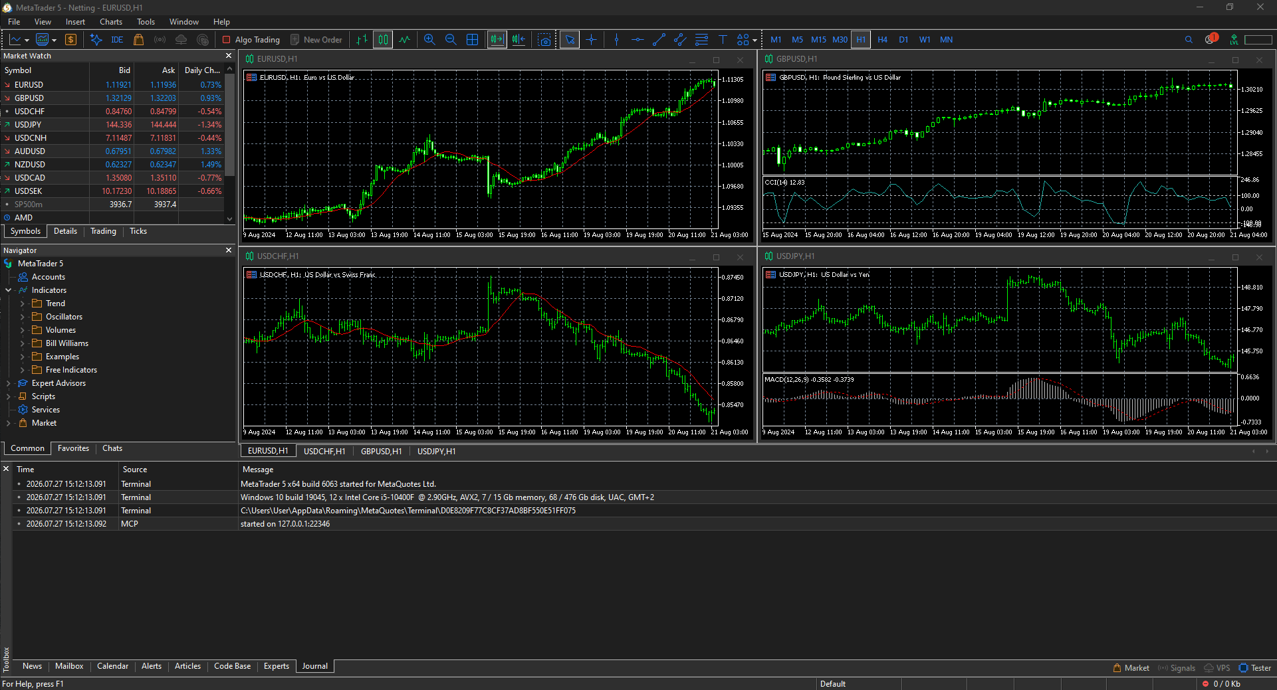This screenshot has height=690, width=1277.
Task: Switch to the Experts tab in Toolbox
Action: coord(277,666)
